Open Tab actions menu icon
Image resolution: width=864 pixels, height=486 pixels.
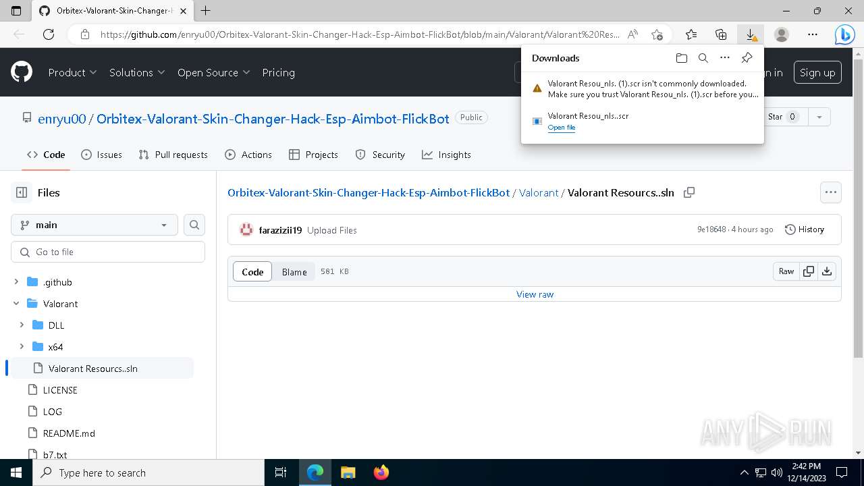(x=16, y=11)
